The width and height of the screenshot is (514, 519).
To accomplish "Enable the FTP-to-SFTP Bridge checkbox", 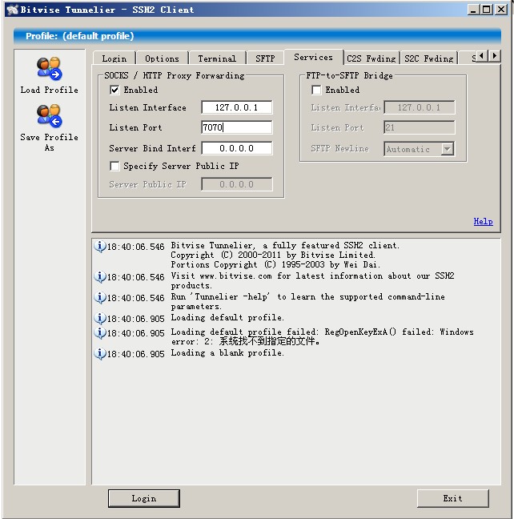I will (x=316, y=90).
